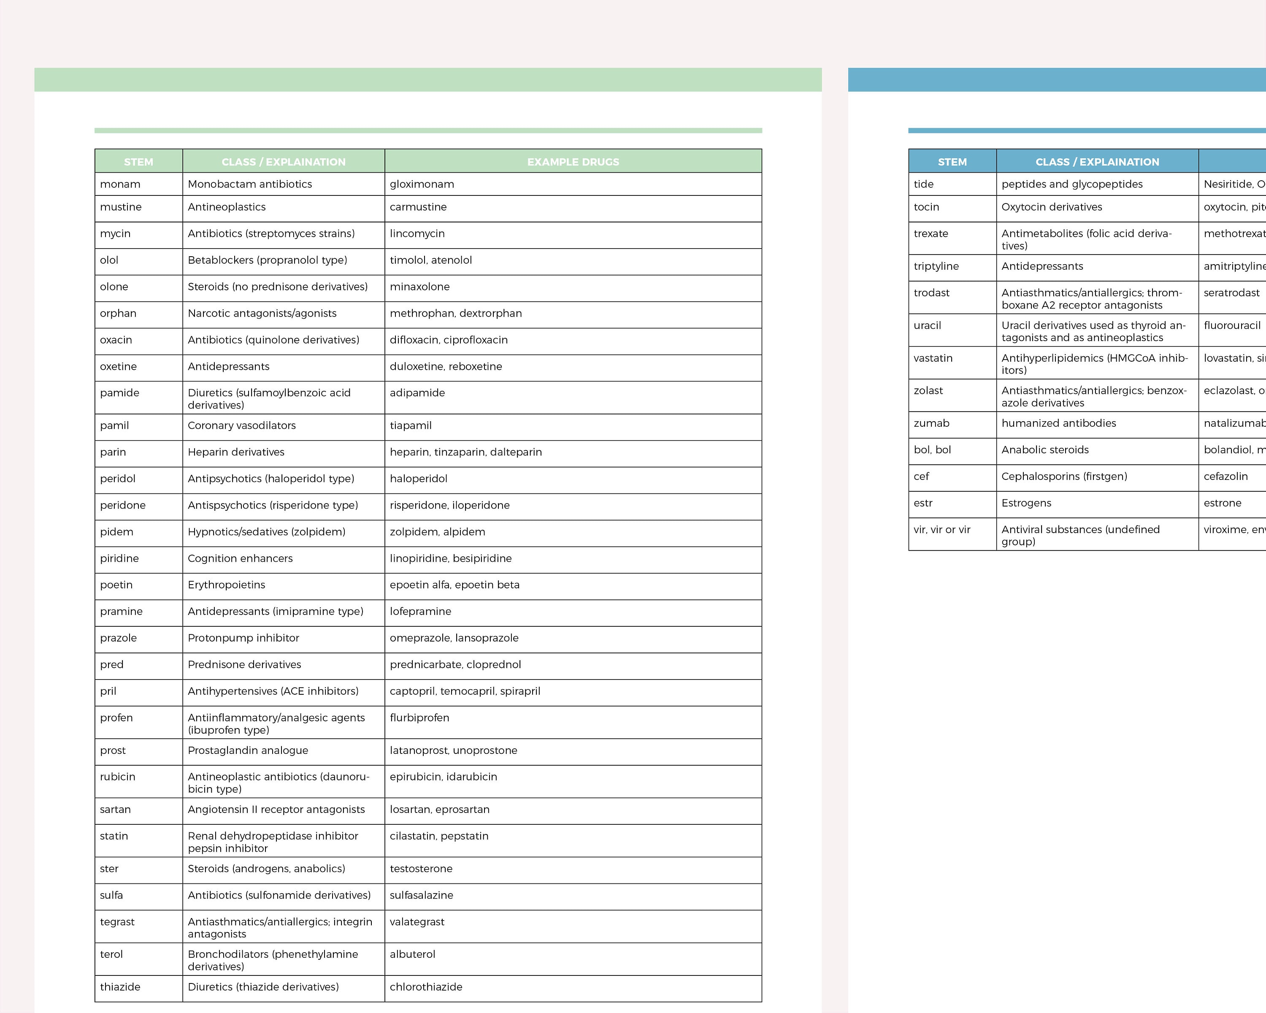
Task: Select the 'albuterol' cell
Action: coord(573,959)
